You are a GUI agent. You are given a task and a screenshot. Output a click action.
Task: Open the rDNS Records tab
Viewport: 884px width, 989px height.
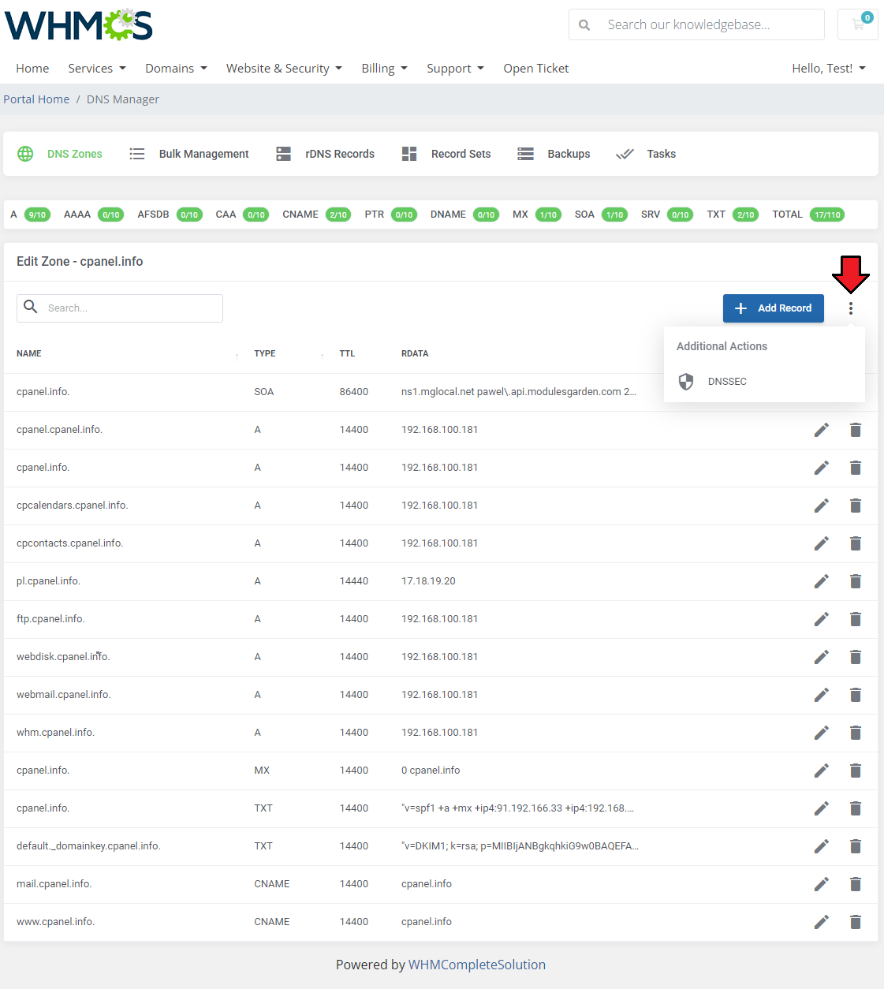point(325,154)
